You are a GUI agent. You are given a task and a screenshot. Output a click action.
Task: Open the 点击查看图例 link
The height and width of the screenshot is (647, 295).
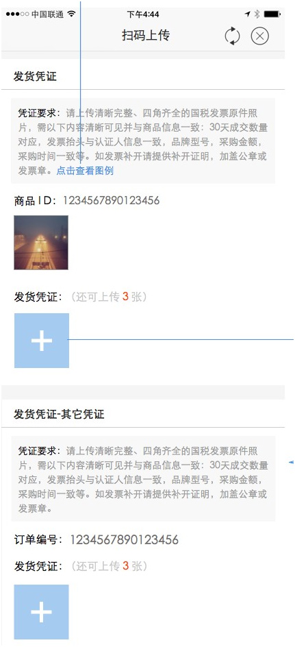coord(85,171)
